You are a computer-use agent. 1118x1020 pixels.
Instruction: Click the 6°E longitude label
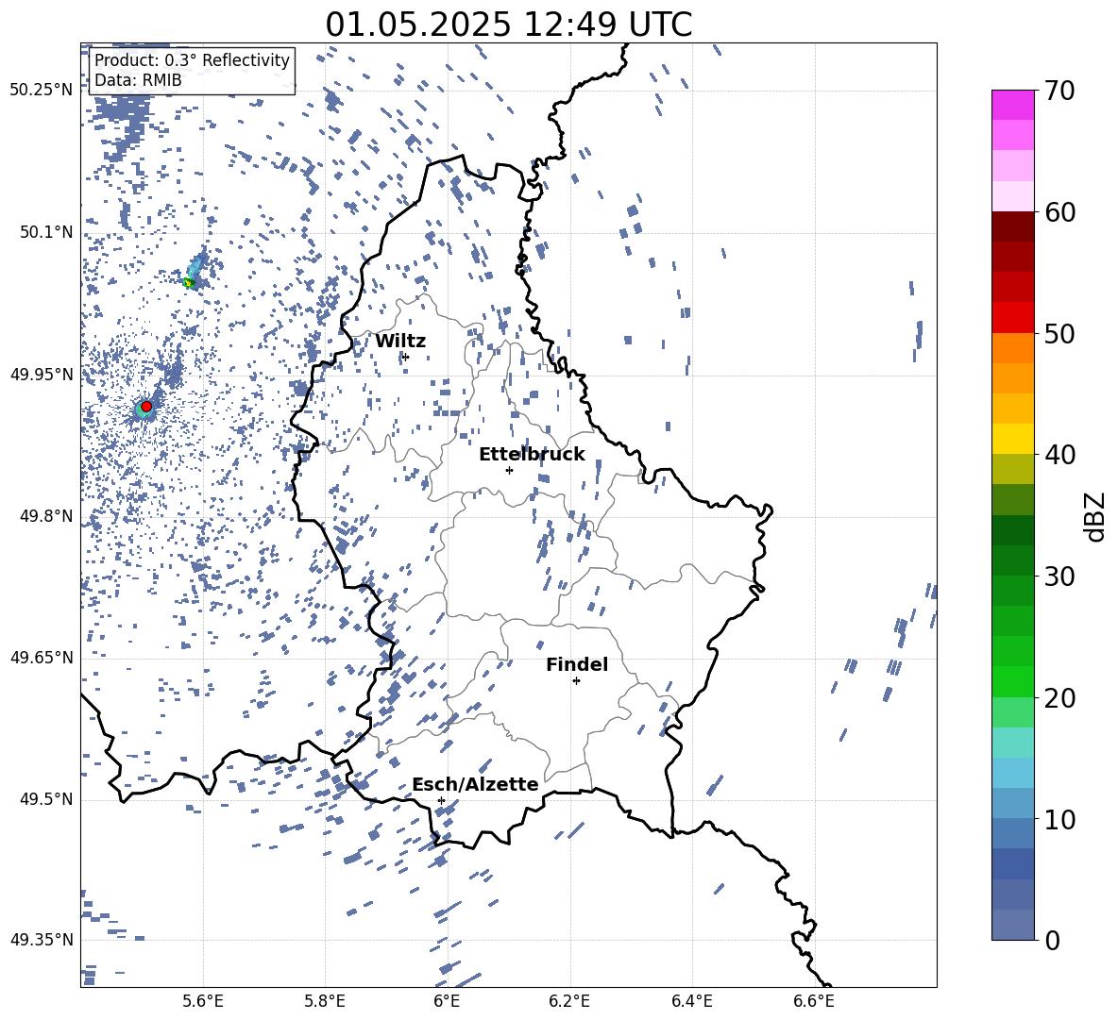tap(447, 1001)
